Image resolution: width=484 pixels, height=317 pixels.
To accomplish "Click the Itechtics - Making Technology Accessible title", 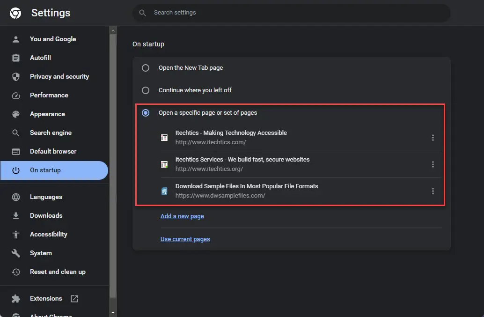I will [x=231, y=133].
